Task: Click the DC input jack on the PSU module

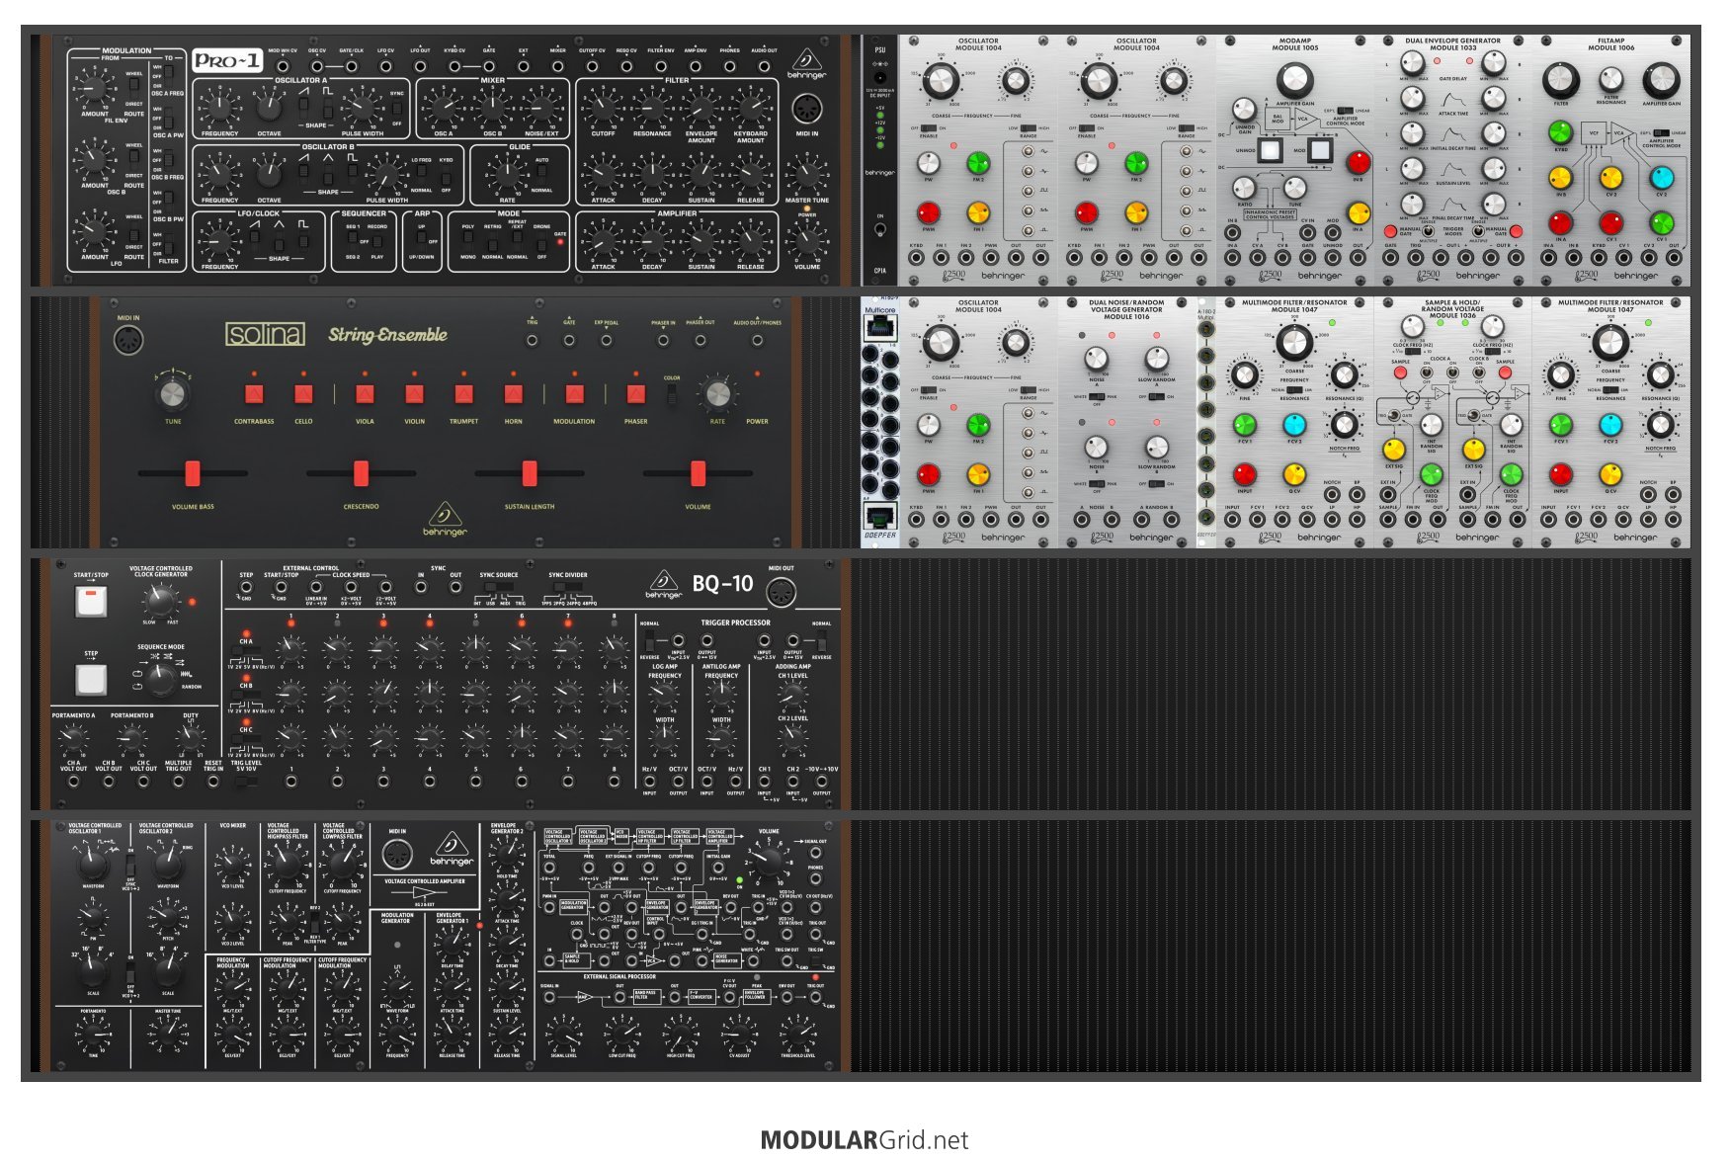Action: 879,77
